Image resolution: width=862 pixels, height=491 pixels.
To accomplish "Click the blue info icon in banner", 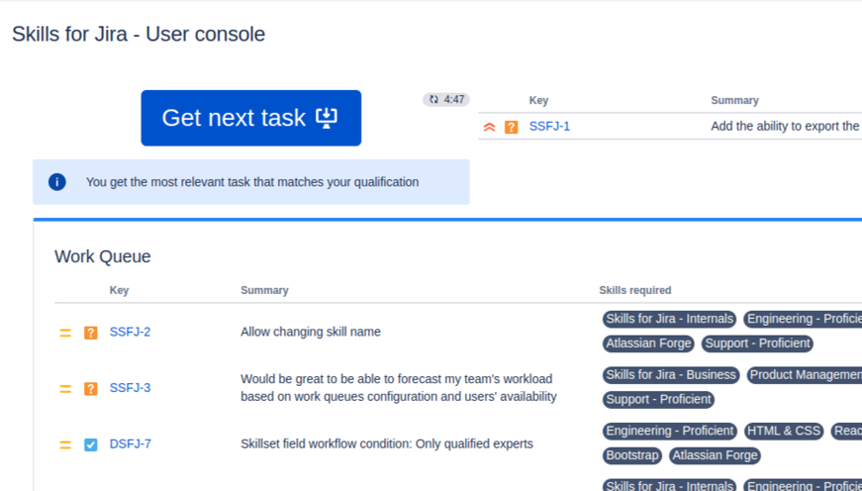I will coord(57,182).
